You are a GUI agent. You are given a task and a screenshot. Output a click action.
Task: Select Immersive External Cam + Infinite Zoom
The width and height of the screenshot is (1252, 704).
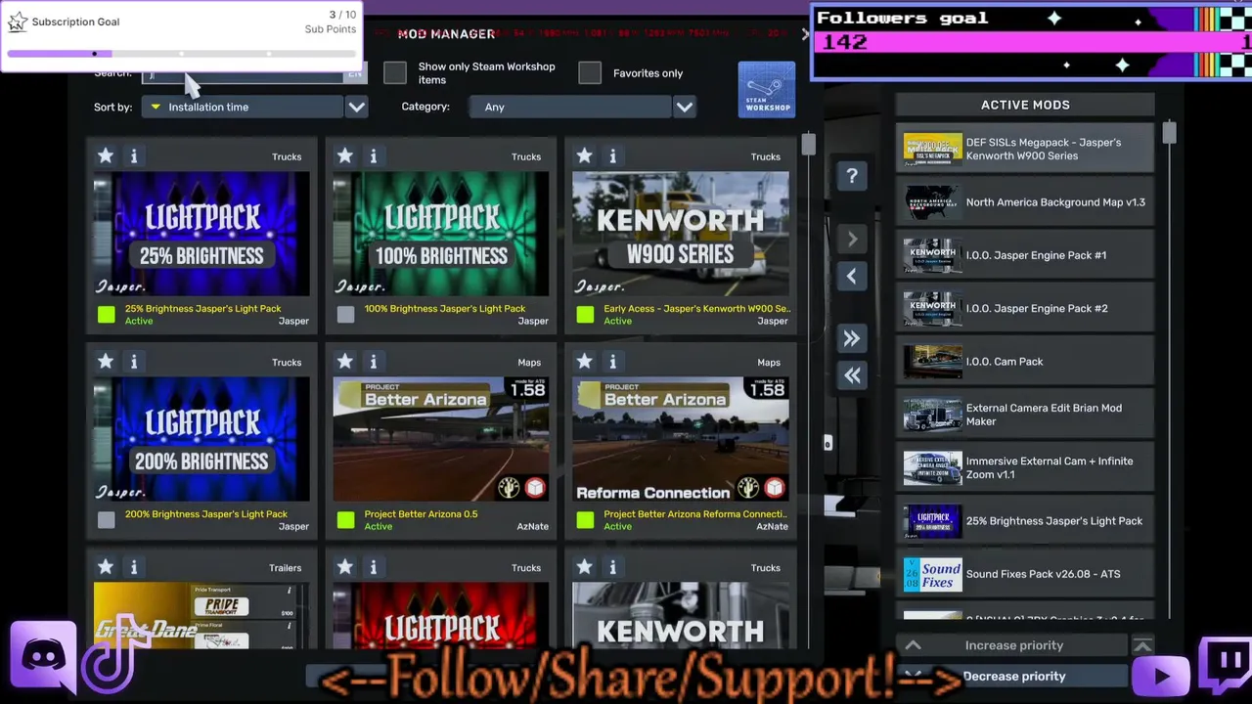pos(1025,467)
